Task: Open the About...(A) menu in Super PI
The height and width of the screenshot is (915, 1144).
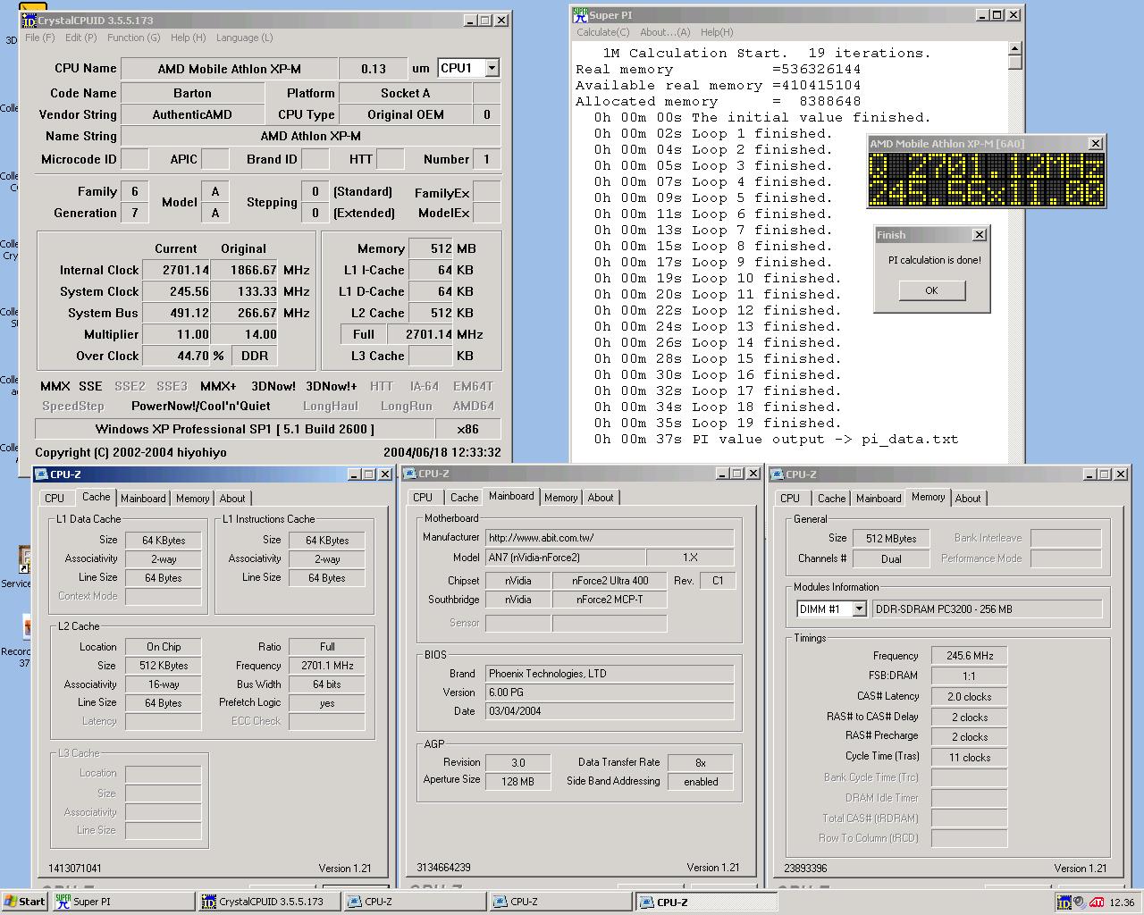Action: pyautogui.click(x=665, y=32)
